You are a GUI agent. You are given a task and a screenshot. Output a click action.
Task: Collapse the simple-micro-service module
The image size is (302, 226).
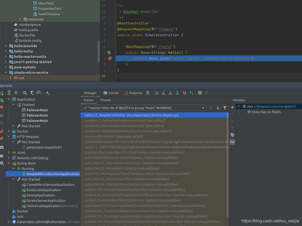click(x=6, y=72)
